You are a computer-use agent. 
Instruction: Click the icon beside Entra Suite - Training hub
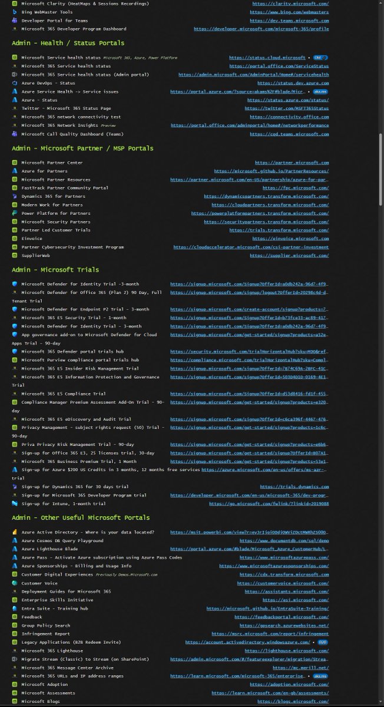coord(15,609)
